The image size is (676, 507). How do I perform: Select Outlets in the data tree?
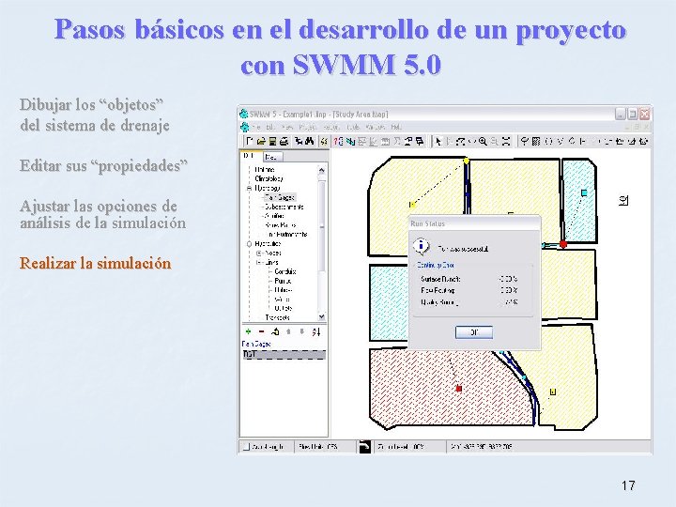click(x=284, y=309)
